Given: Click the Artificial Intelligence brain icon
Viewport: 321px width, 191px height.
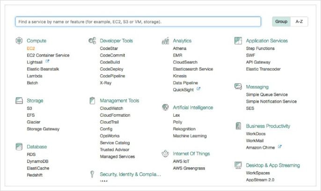Looking at the screenshot, I should click(166, 107).
